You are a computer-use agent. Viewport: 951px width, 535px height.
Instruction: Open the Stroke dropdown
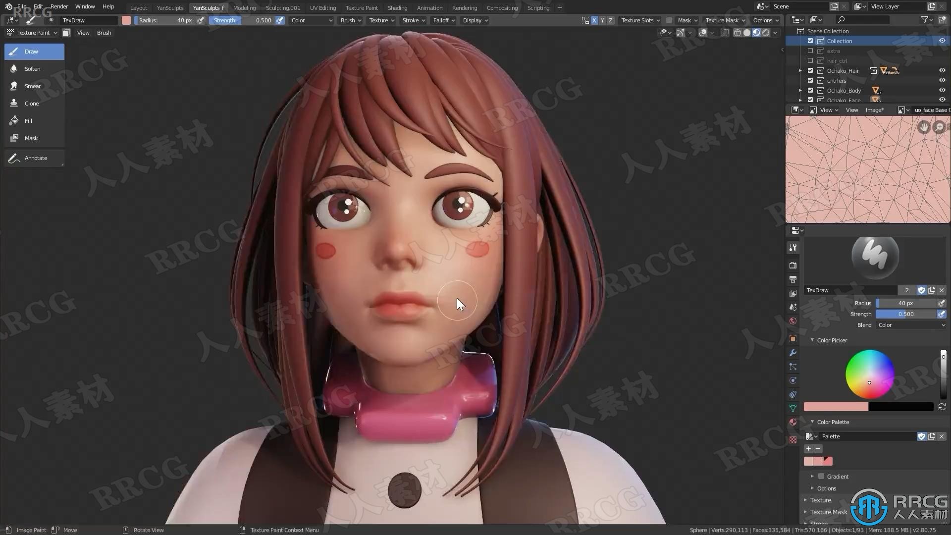tap(414, 20)
